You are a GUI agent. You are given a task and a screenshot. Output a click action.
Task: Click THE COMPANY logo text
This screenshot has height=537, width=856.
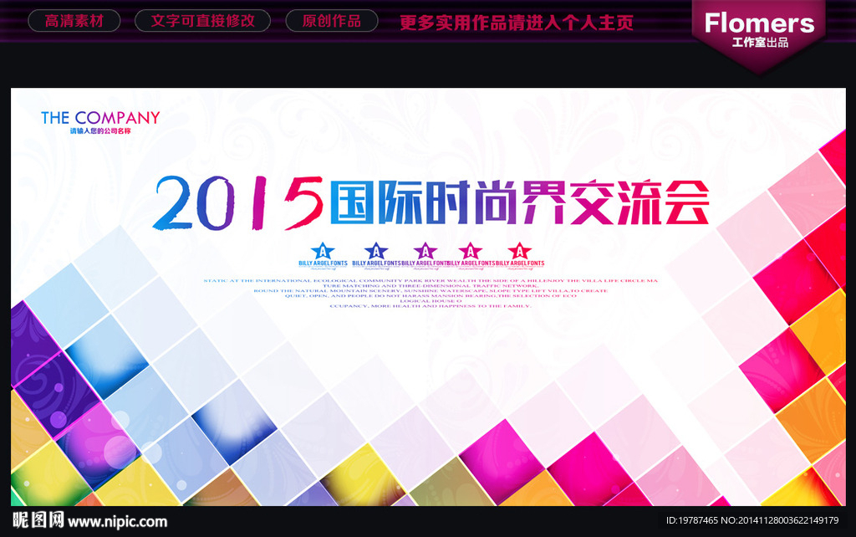coord(100,117)
